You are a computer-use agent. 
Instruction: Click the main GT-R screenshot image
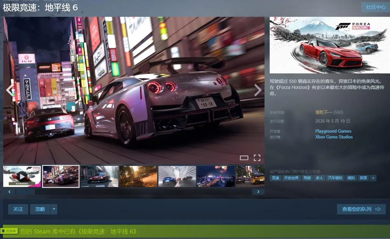[134, 90]
